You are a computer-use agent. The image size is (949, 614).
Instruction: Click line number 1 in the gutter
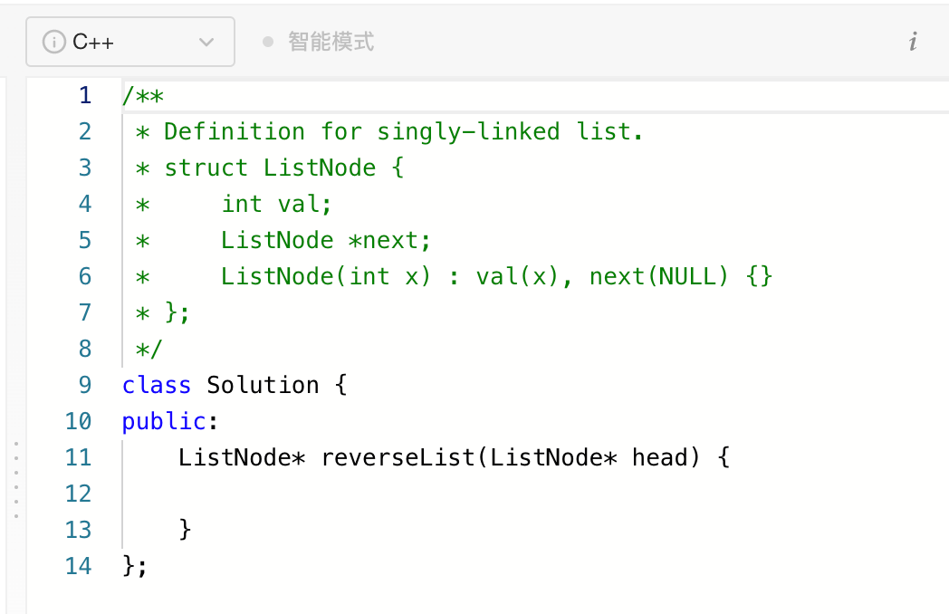[x=85, y=95]
